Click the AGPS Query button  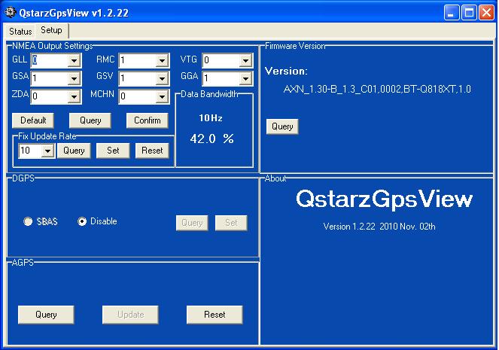(46, 315)
